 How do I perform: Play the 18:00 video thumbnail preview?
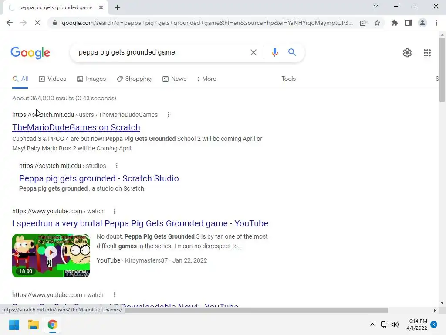click(x=51, y=256)
